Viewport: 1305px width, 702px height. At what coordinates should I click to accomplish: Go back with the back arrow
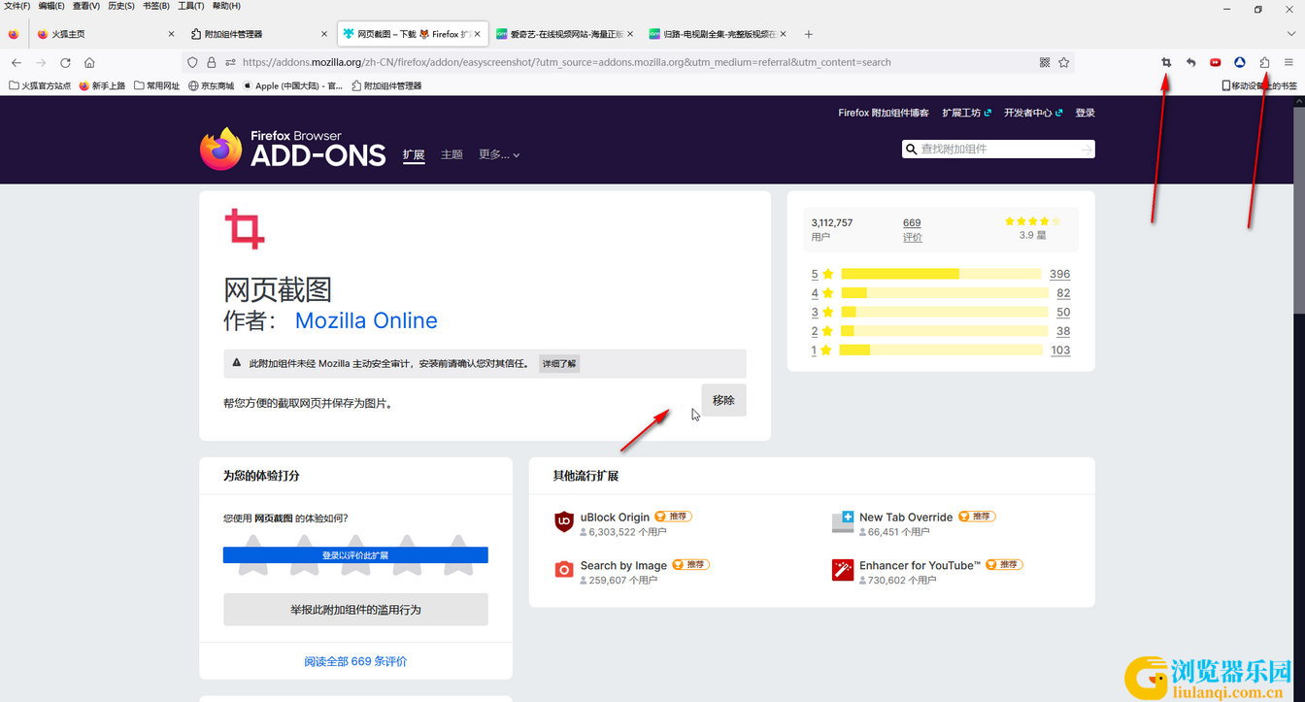coord(17,62)
